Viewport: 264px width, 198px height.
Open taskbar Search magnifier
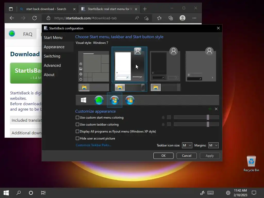pyautogui.click(x=19, y=193)
